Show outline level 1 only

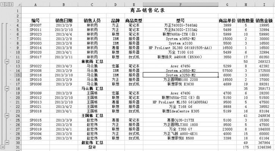point(3,5)
